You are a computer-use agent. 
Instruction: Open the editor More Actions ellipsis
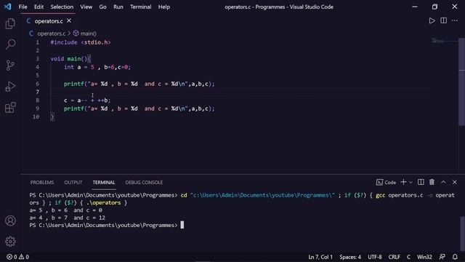pyautogui.click(x=455, y=20)
